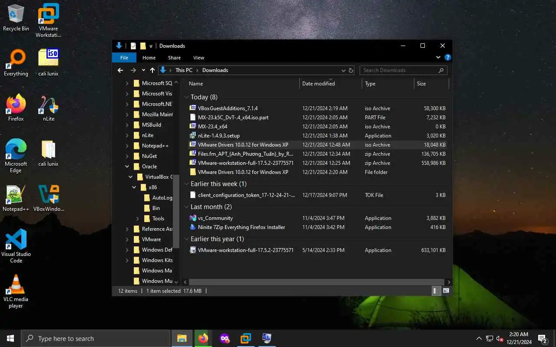Select the VBoxWindo... desktop shortcut
Screen dimensions: 556x347
[x=48, y=198]
